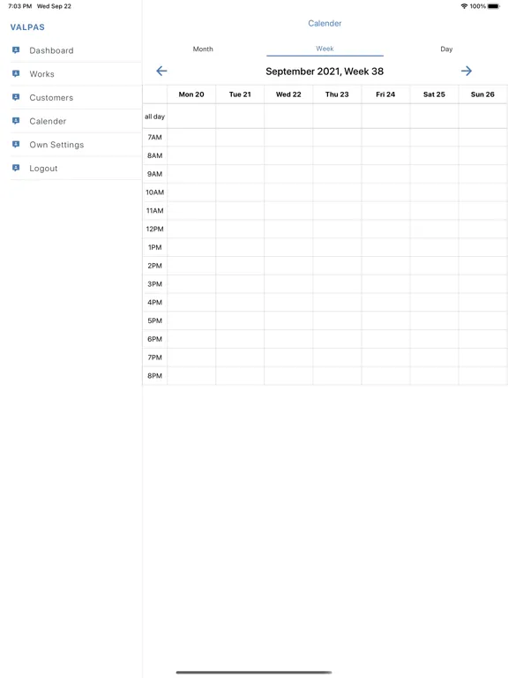Click the 1PM time label

coord(154,247)
